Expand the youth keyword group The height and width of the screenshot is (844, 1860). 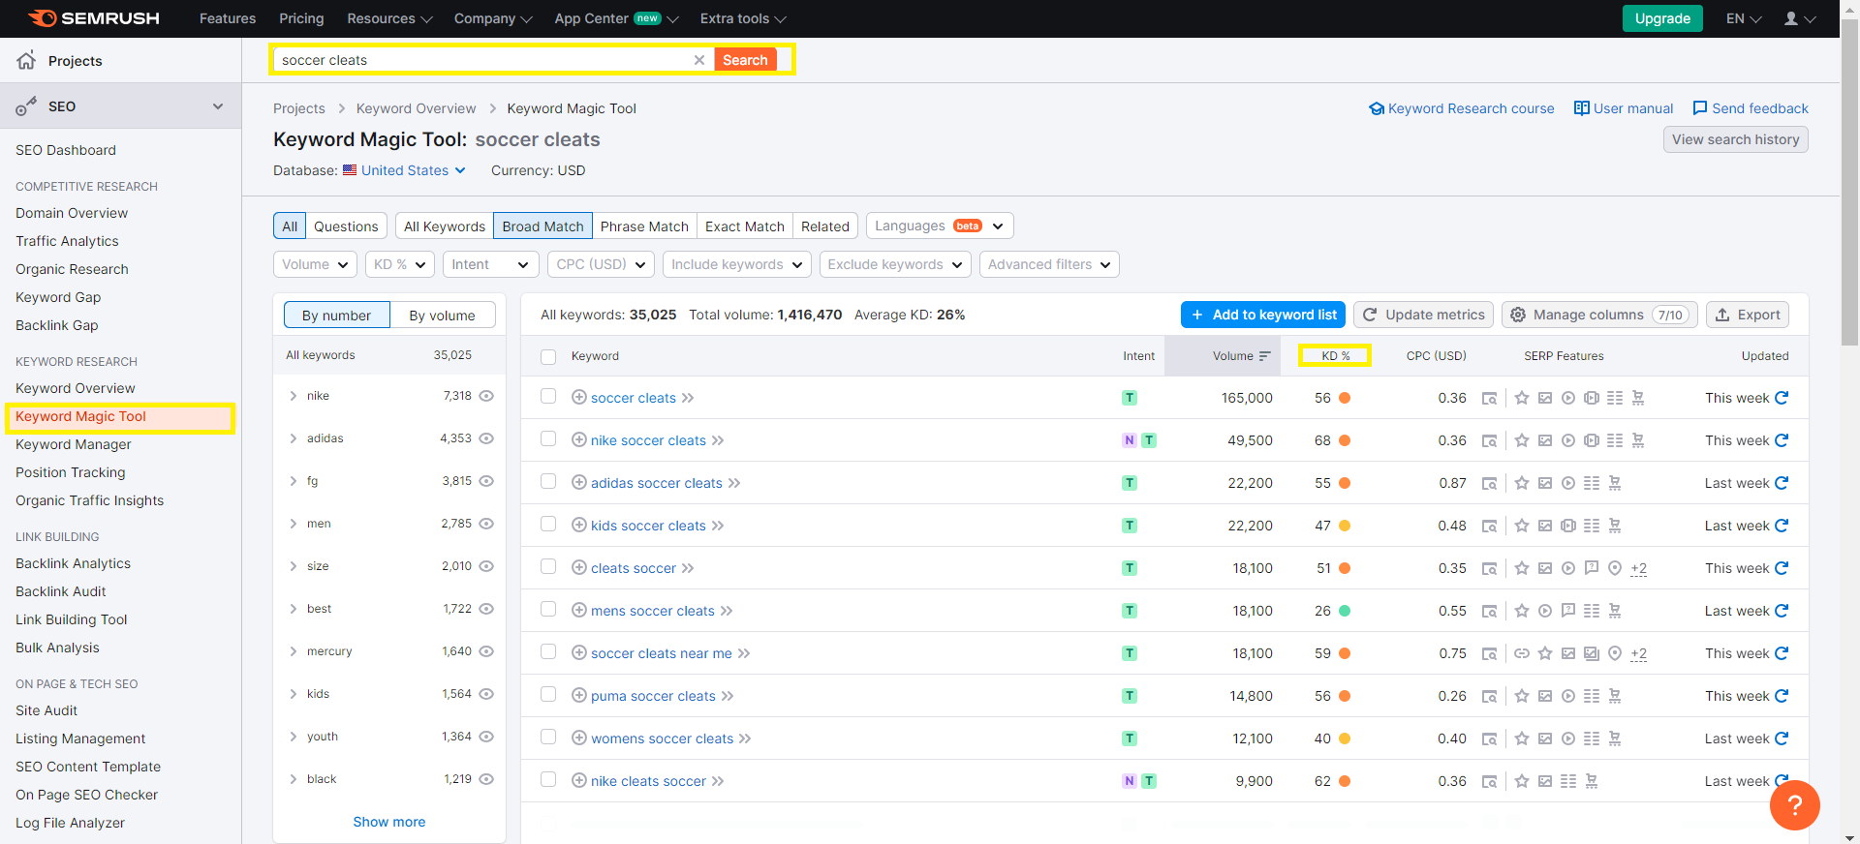(x=294, y=737)
